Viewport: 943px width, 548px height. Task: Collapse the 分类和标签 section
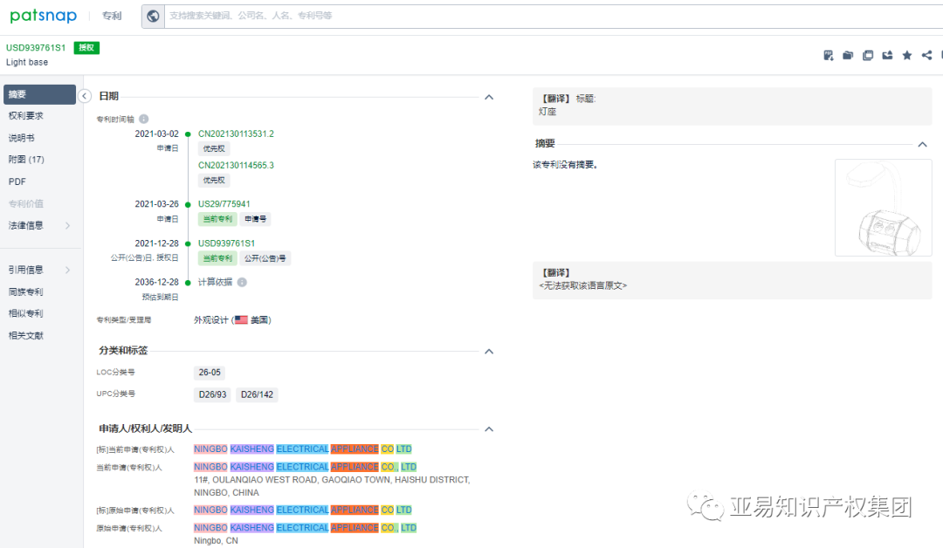[x=489, y=352]
